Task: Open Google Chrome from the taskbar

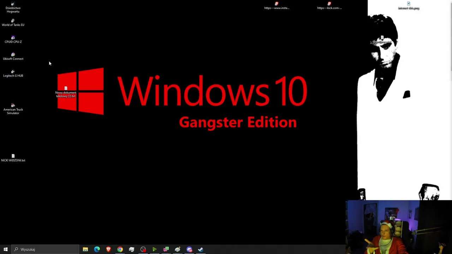Action: 120,249
